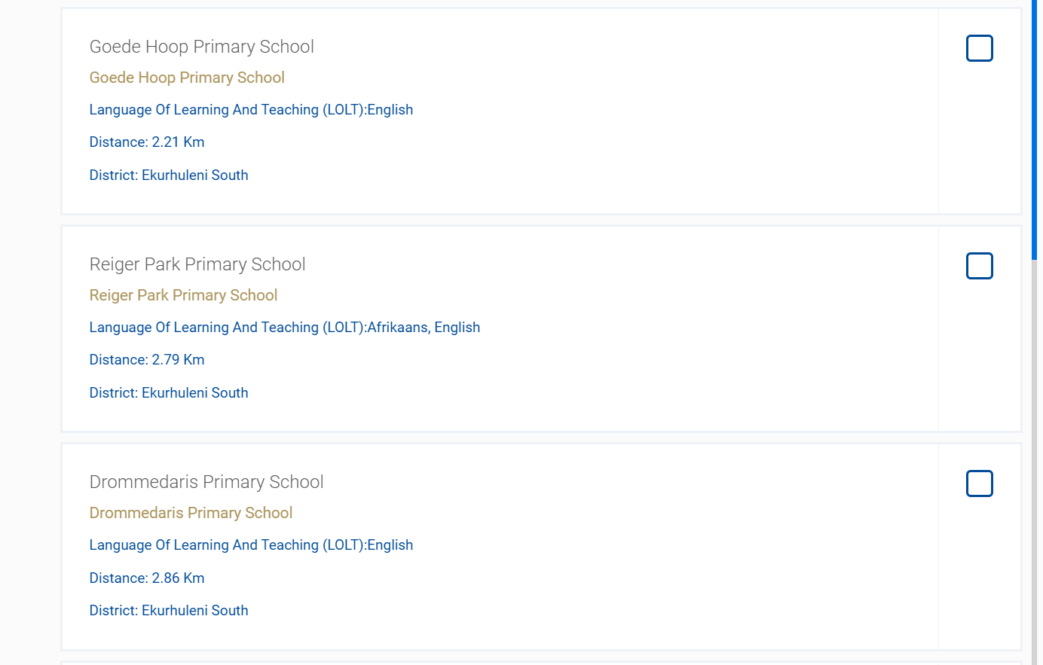Click the grey scrollbar track below thumb
Viewport: 1043px width, 665px height.
coord(1034,462)
